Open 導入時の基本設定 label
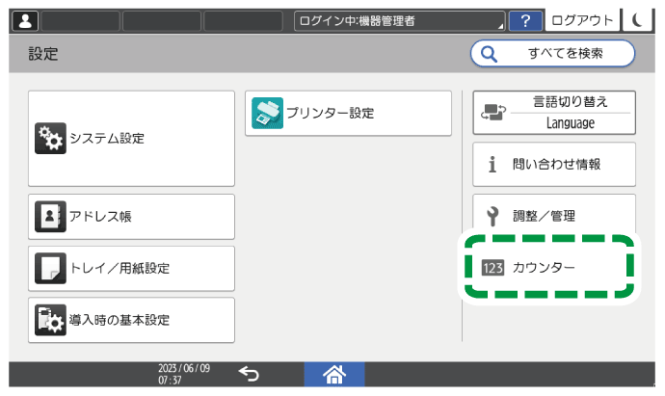665x396 pixels. point(120,320)
